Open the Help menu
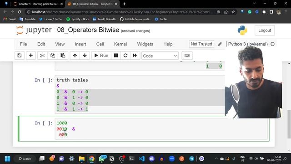Viewport: 291px width, 164px height. point(168,44)
